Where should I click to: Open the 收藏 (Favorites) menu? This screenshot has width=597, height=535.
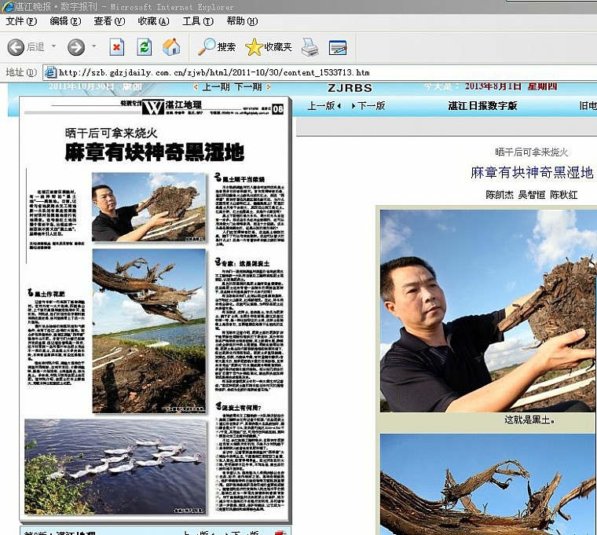click(x=153, y=21)
